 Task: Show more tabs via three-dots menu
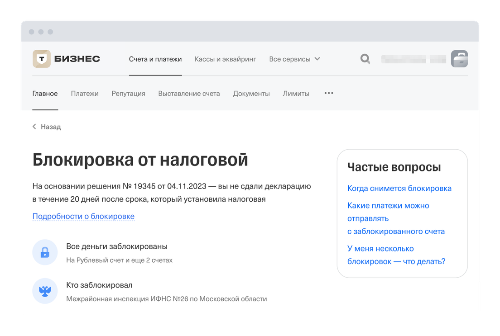pyautogui.click(x=329, y=93)
